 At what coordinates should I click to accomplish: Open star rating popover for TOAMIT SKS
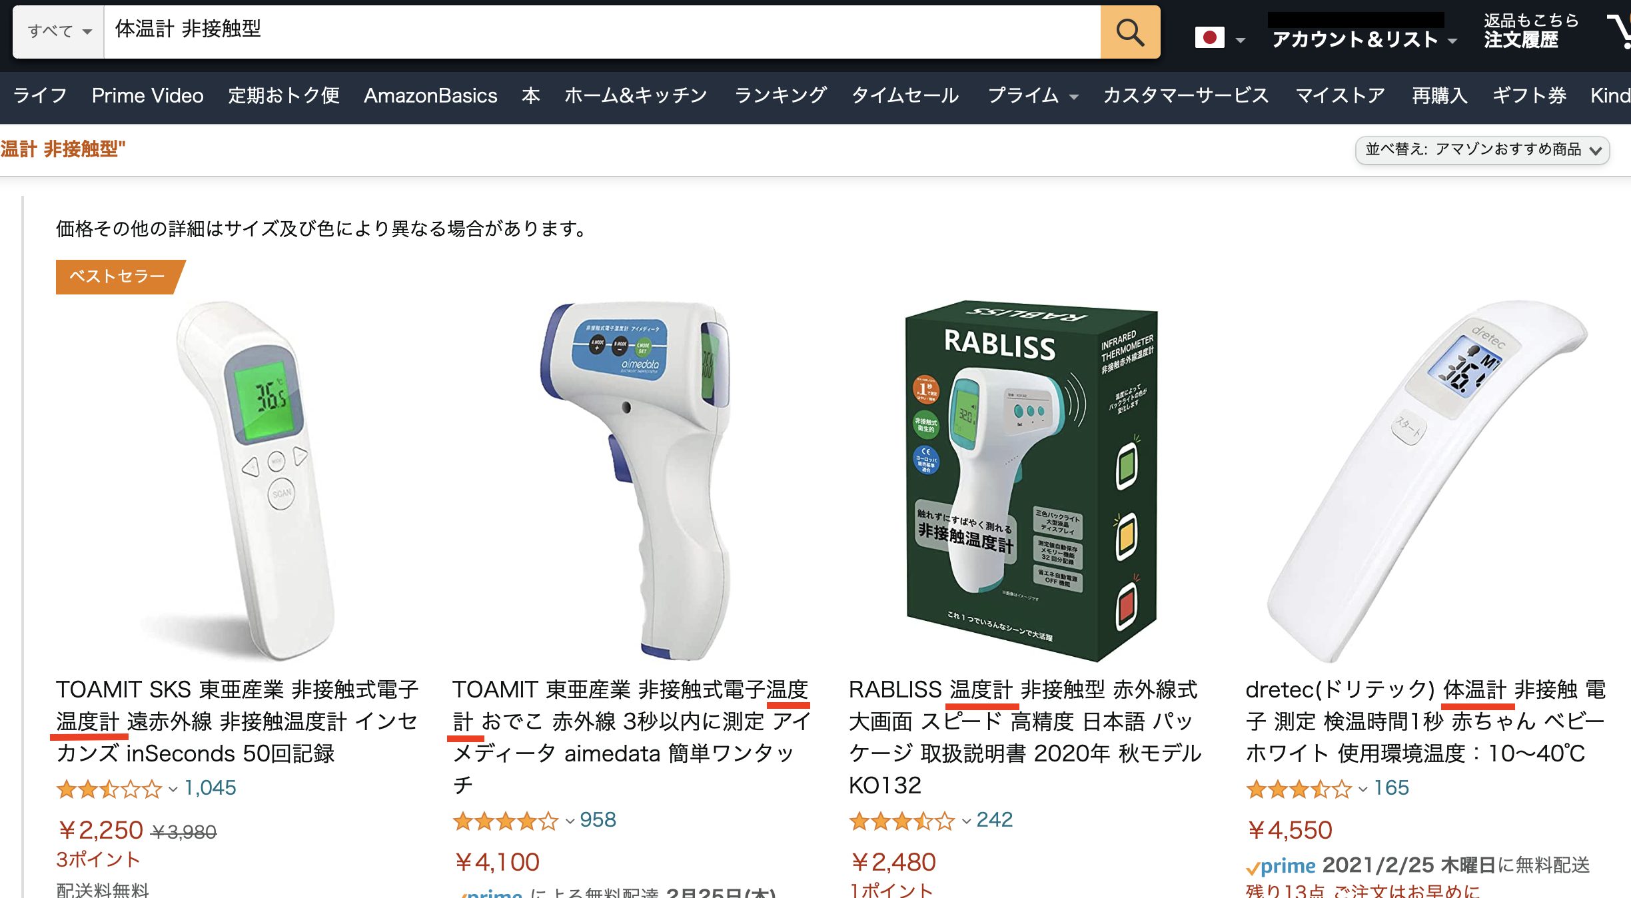point(117,789)
